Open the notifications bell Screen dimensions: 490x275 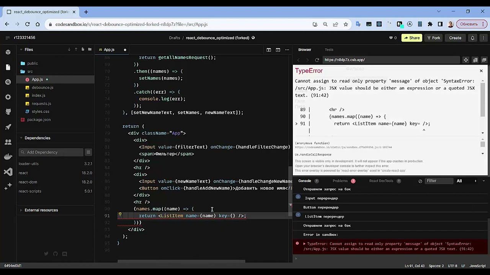click(472, 38)
